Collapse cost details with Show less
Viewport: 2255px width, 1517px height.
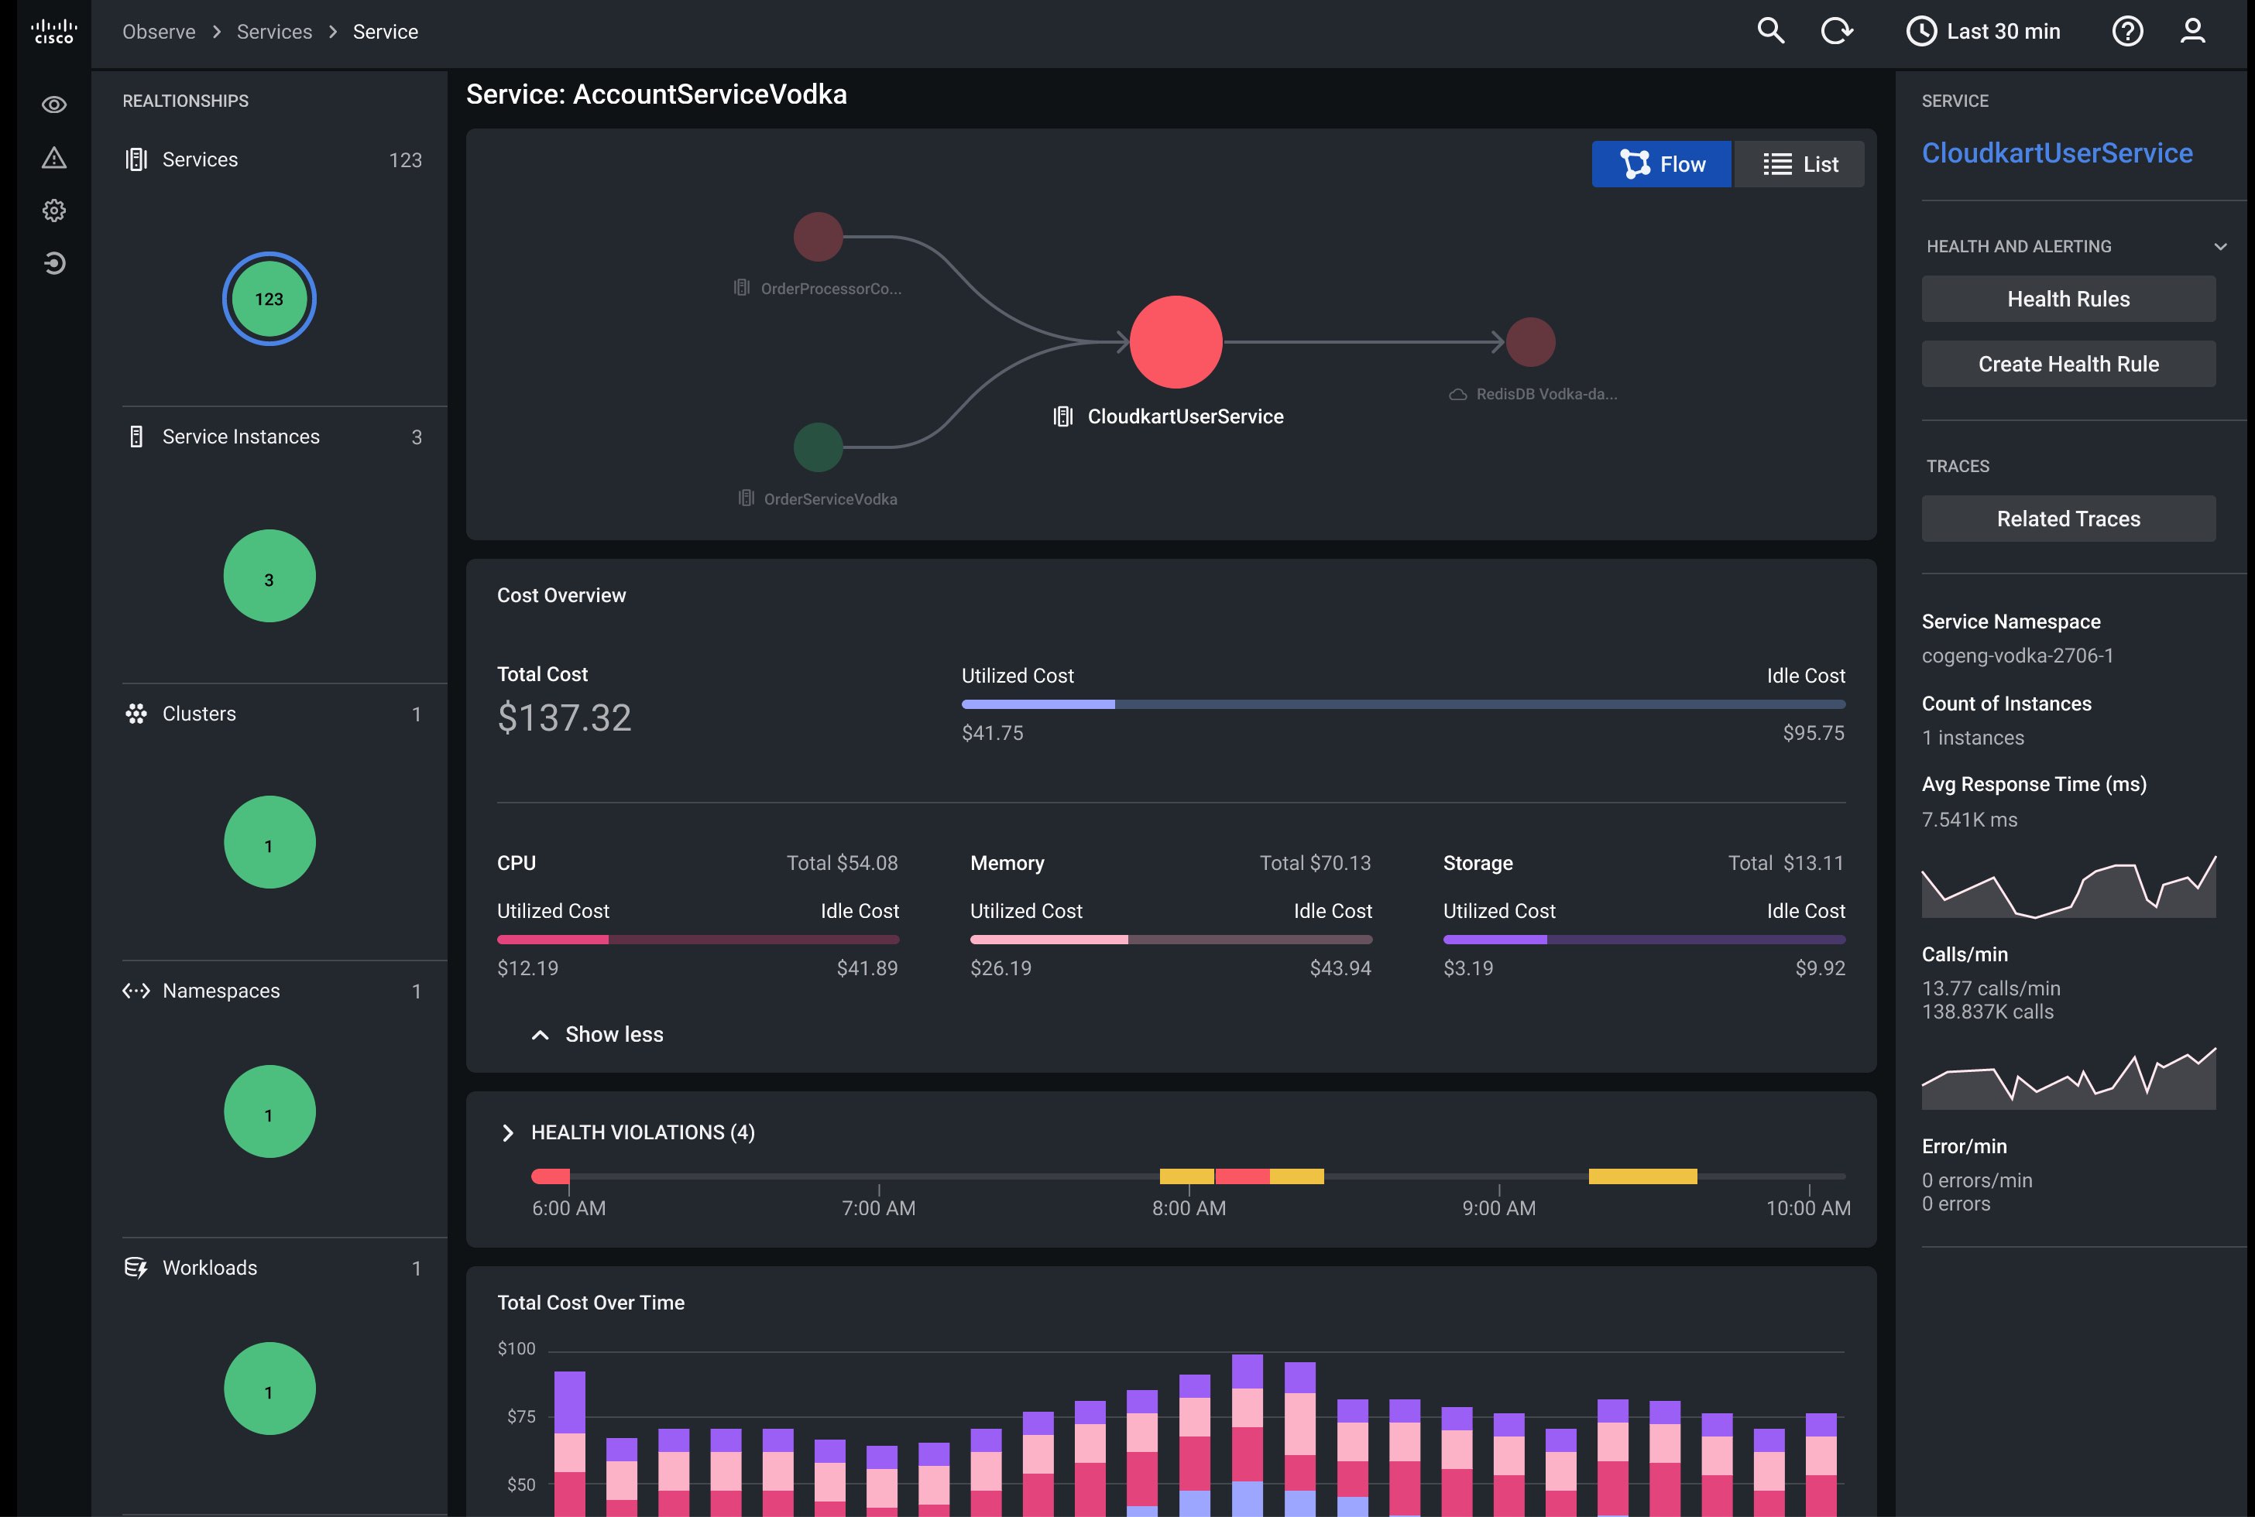point(597,1034)
